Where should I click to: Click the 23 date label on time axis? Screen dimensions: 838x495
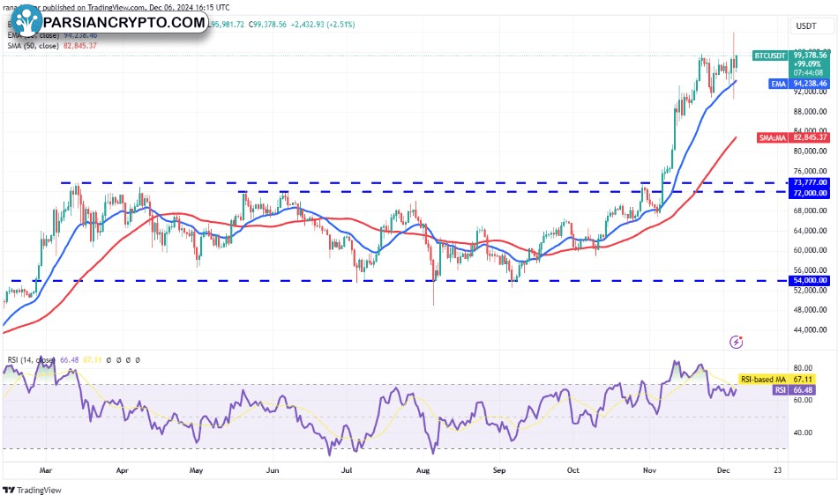point(778,470)
